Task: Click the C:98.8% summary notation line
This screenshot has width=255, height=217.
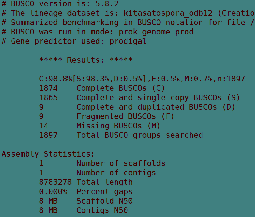Action: coord(142,79)
